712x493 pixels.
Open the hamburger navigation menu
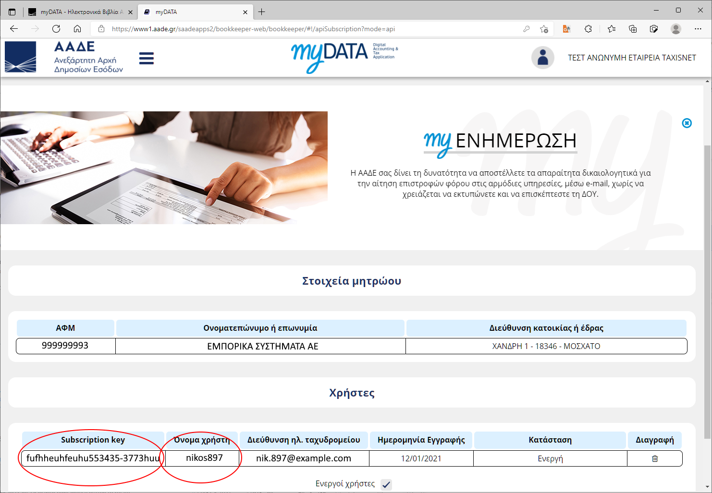[147, 59]
